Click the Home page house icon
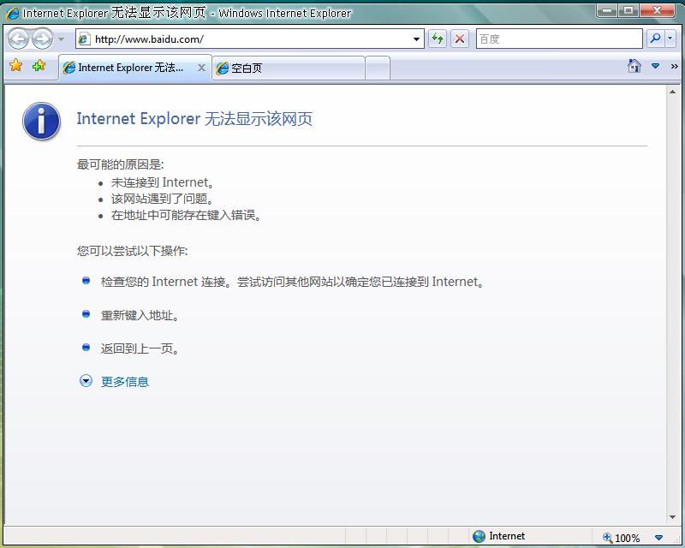 coord(634,66)
